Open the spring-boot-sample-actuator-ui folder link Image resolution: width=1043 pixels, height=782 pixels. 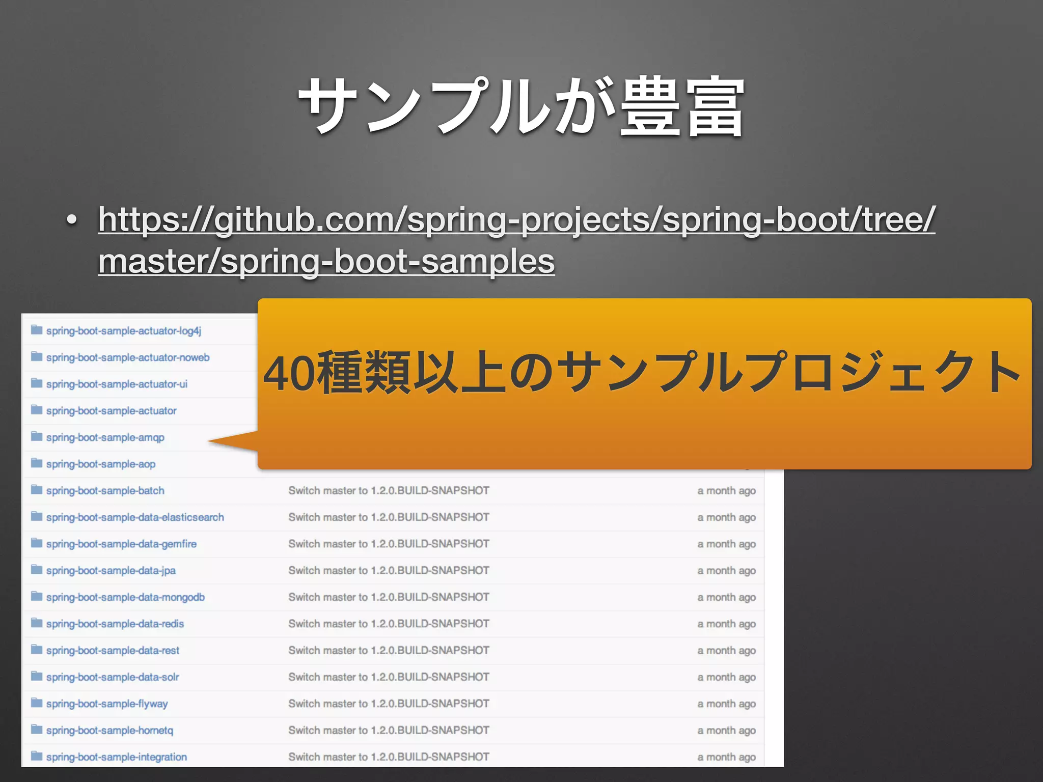[x=117, y=384]
